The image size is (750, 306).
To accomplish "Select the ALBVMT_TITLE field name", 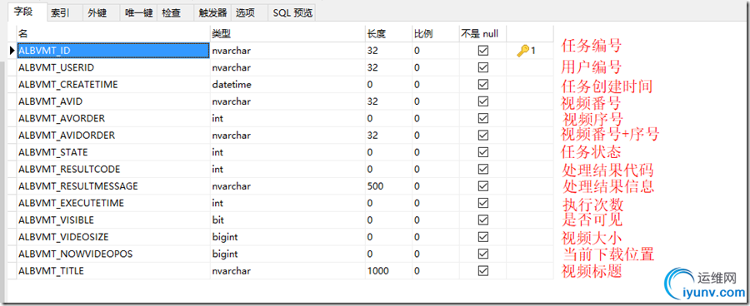I will click(x=51, y=271).
